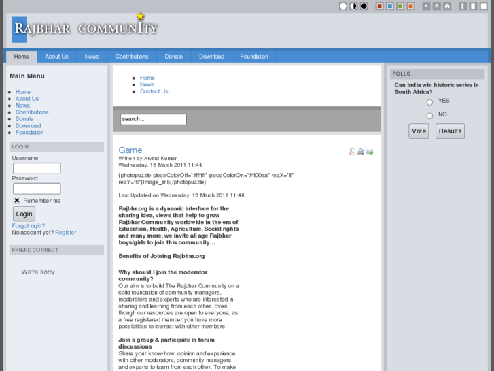Click the FRIEND CONNECT section header
This screenshot has width=494, height=371.
click(x=56, y=250)
